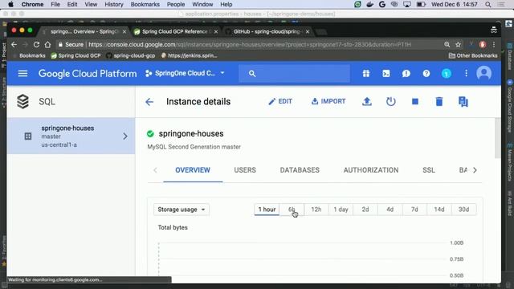The height and width of the screenshot is (289, 514).
Task: Select the 7d time range
Action: 414,210
